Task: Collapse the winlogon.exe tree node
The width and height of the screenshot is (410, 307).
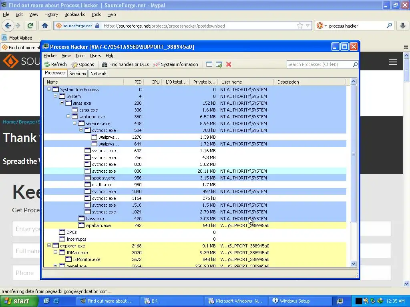Action: pos(68,116)
